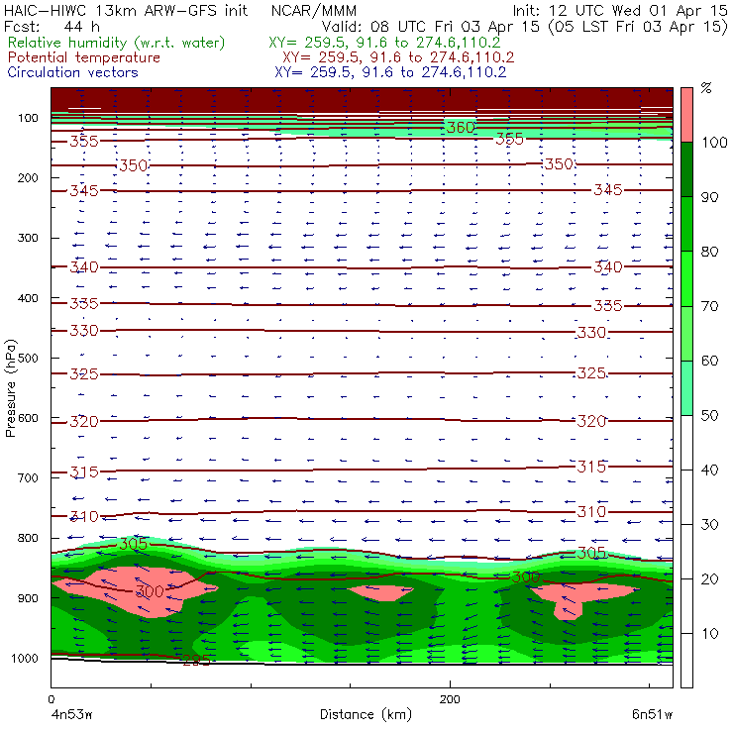Click the small middle pink saturated region
733x733 pixels.
[380, 592]
